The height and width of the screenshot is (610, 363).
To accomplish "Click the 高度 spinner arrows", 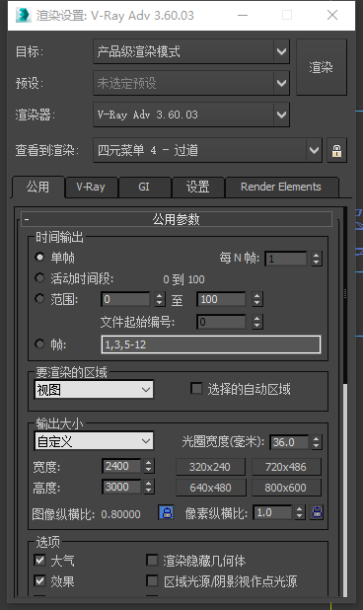I will click(149, 487).
